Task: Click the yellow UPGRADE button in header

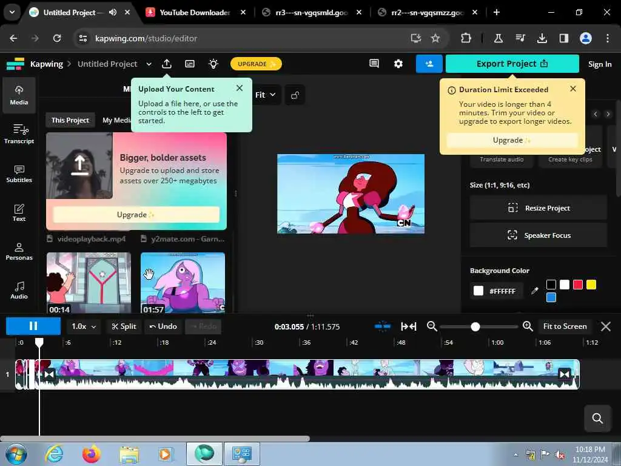Action: pos(256,64)
